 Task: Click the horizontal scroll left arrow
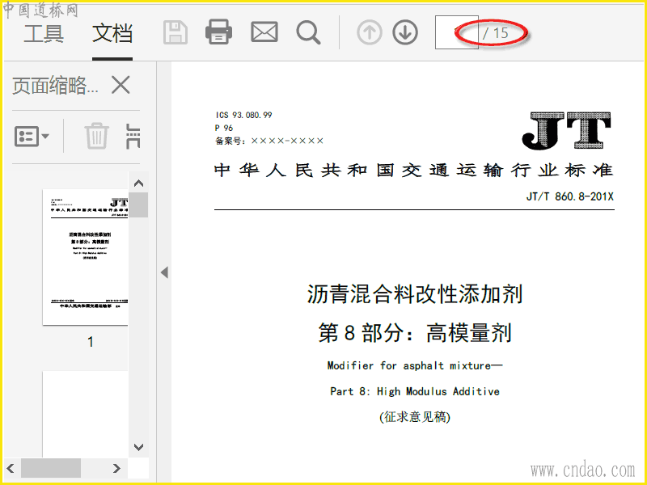(11, 468)
